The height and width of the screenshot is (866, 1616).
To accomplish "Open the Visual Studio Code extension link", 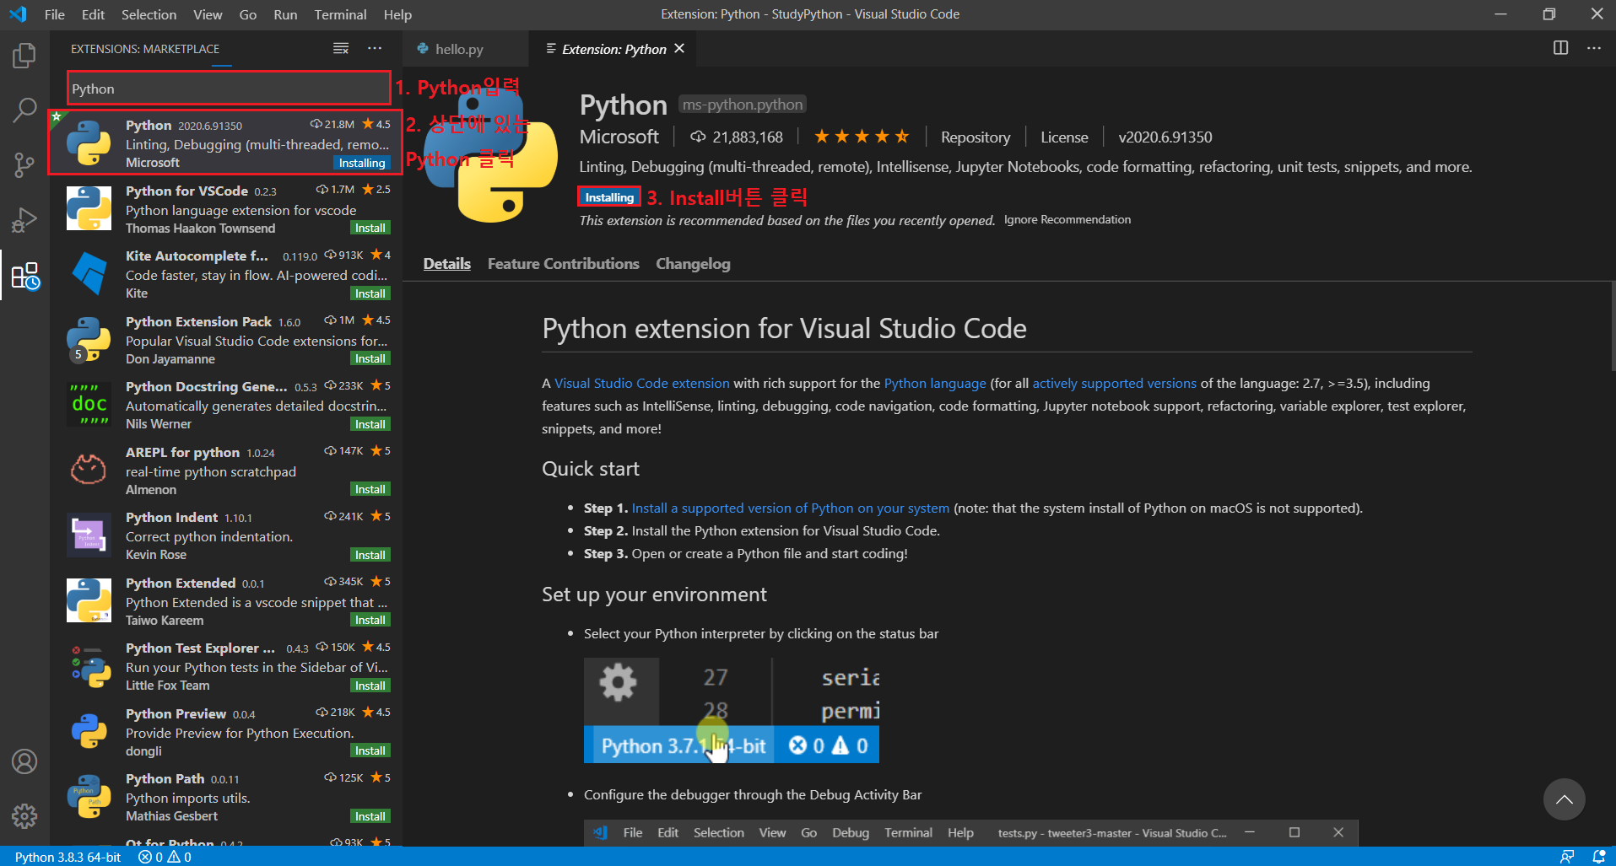I will 641,383.
